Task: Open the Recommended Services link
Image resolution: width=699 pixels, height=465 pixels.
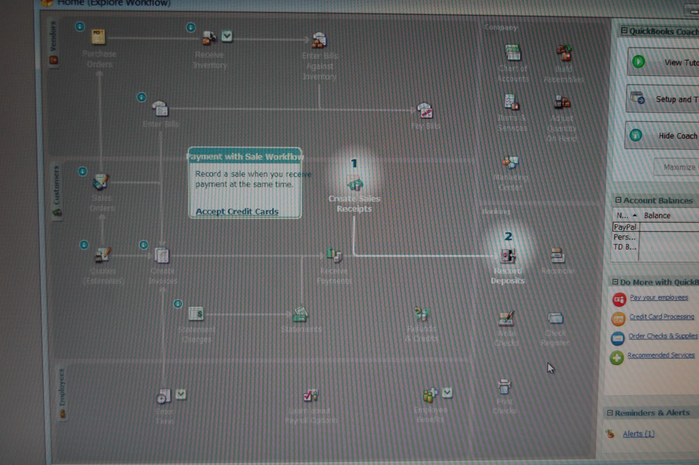Action: (x=661, y=355)
